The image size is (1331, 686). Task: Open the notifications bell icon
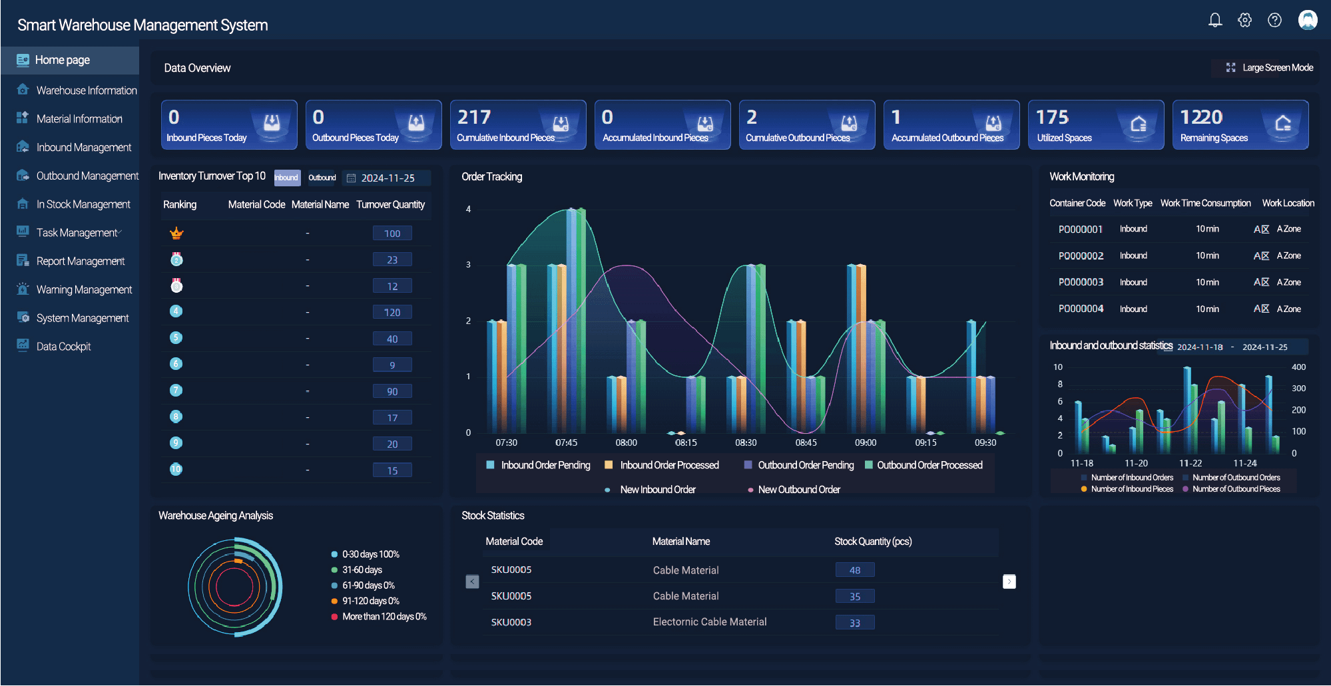tap(1214, 21)
